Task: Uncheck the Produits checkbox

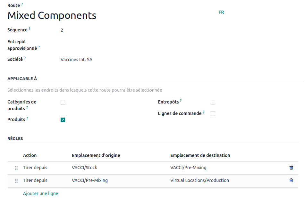Action: point(63,120)
